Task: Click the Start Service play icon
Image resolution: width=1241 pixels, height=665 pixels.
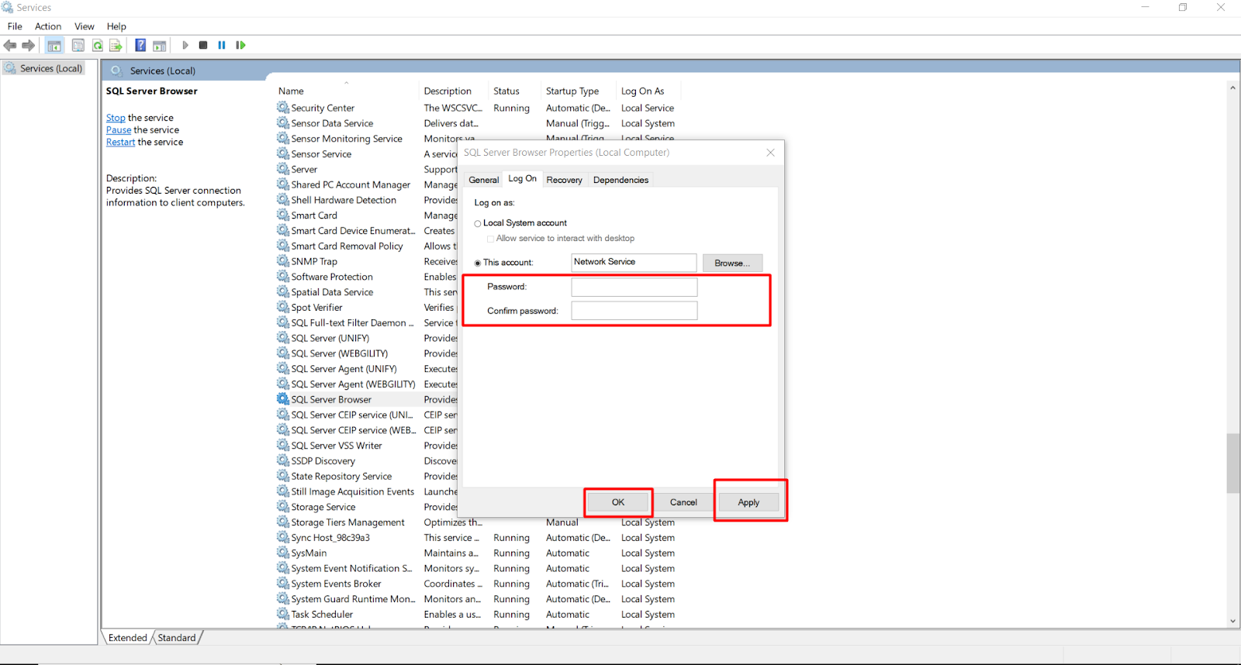Action: coord(185,45)
